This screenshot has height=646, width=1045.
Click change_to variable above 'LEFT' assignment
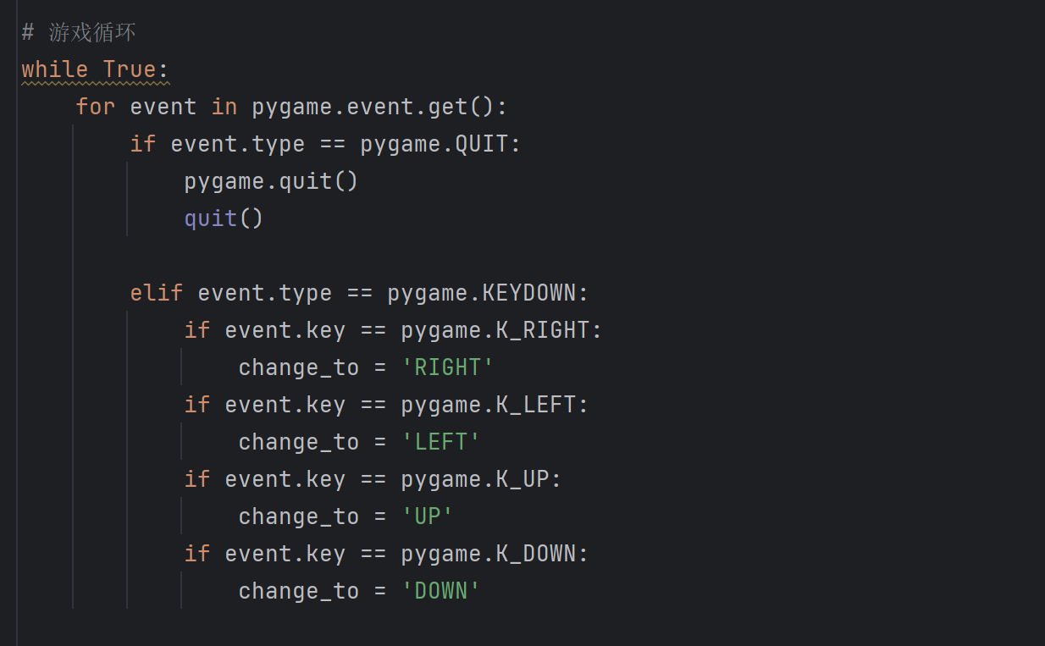[x=299, y=442]
